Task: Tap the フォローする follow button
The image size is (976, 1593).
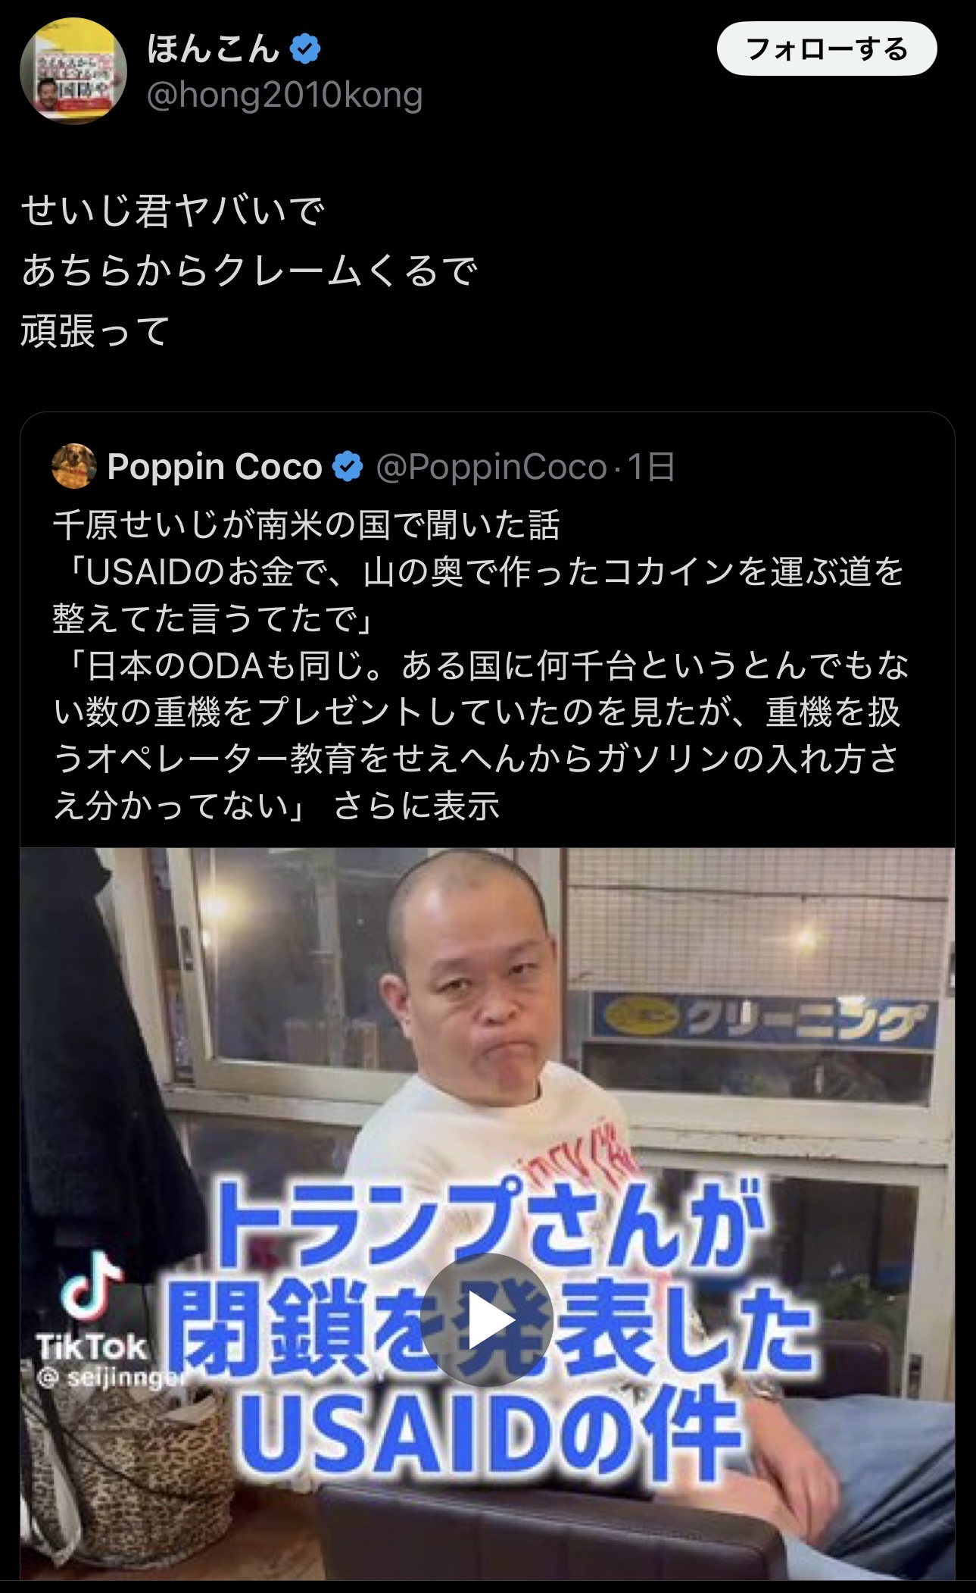Action: [827, 49]
